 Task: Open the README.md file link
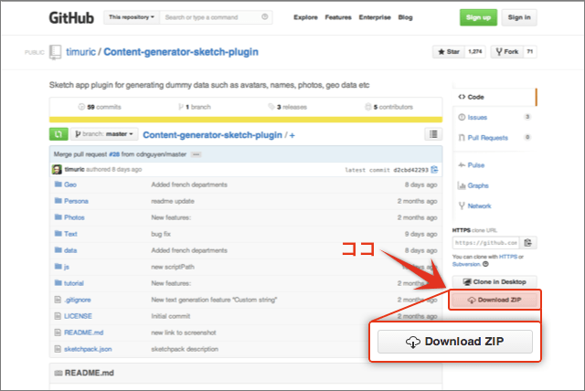coord(83,333)
